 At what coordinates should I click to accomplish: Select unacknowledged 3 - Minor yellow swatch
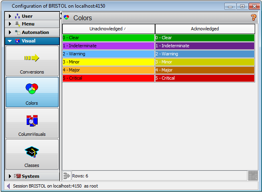(109, 62)
